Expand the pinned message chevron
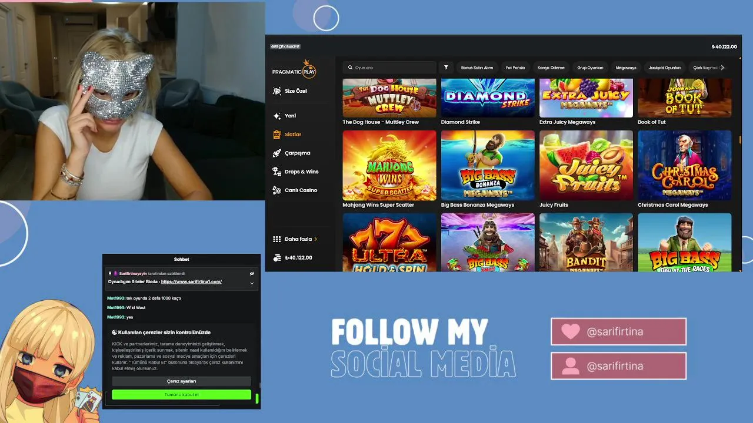Viewport: 753px width, 423px height. pyautogui.click(x=252, y=283)
